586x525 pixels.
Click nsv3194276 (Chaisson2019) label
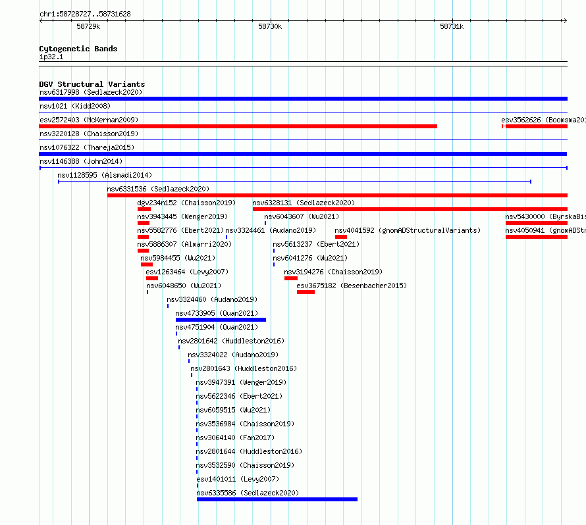[333, 272]
